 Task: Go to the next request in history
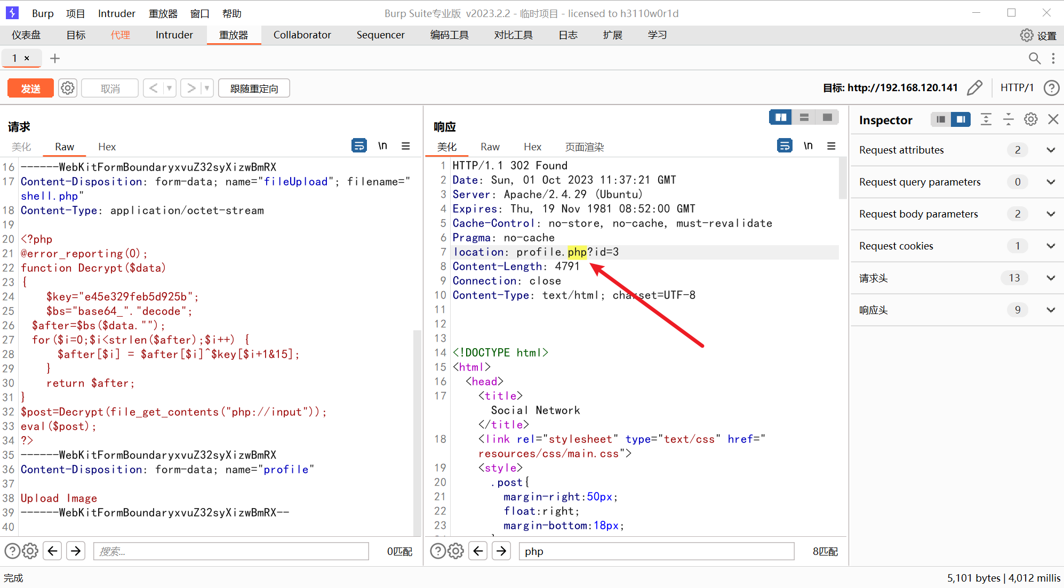point(191,88)
